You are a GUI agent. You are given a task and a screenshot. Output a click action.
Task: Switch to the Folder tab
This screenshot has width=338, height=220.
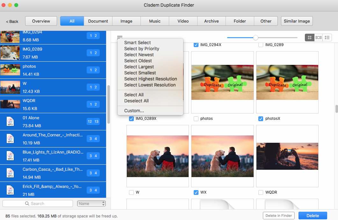coord(240,21)
